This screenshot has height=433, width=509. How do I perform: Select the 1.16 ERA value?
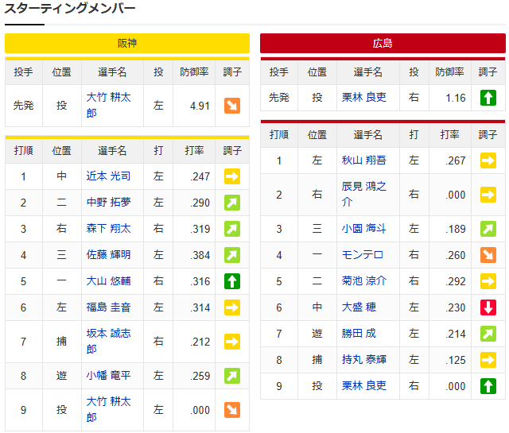[x=456, y=98]
